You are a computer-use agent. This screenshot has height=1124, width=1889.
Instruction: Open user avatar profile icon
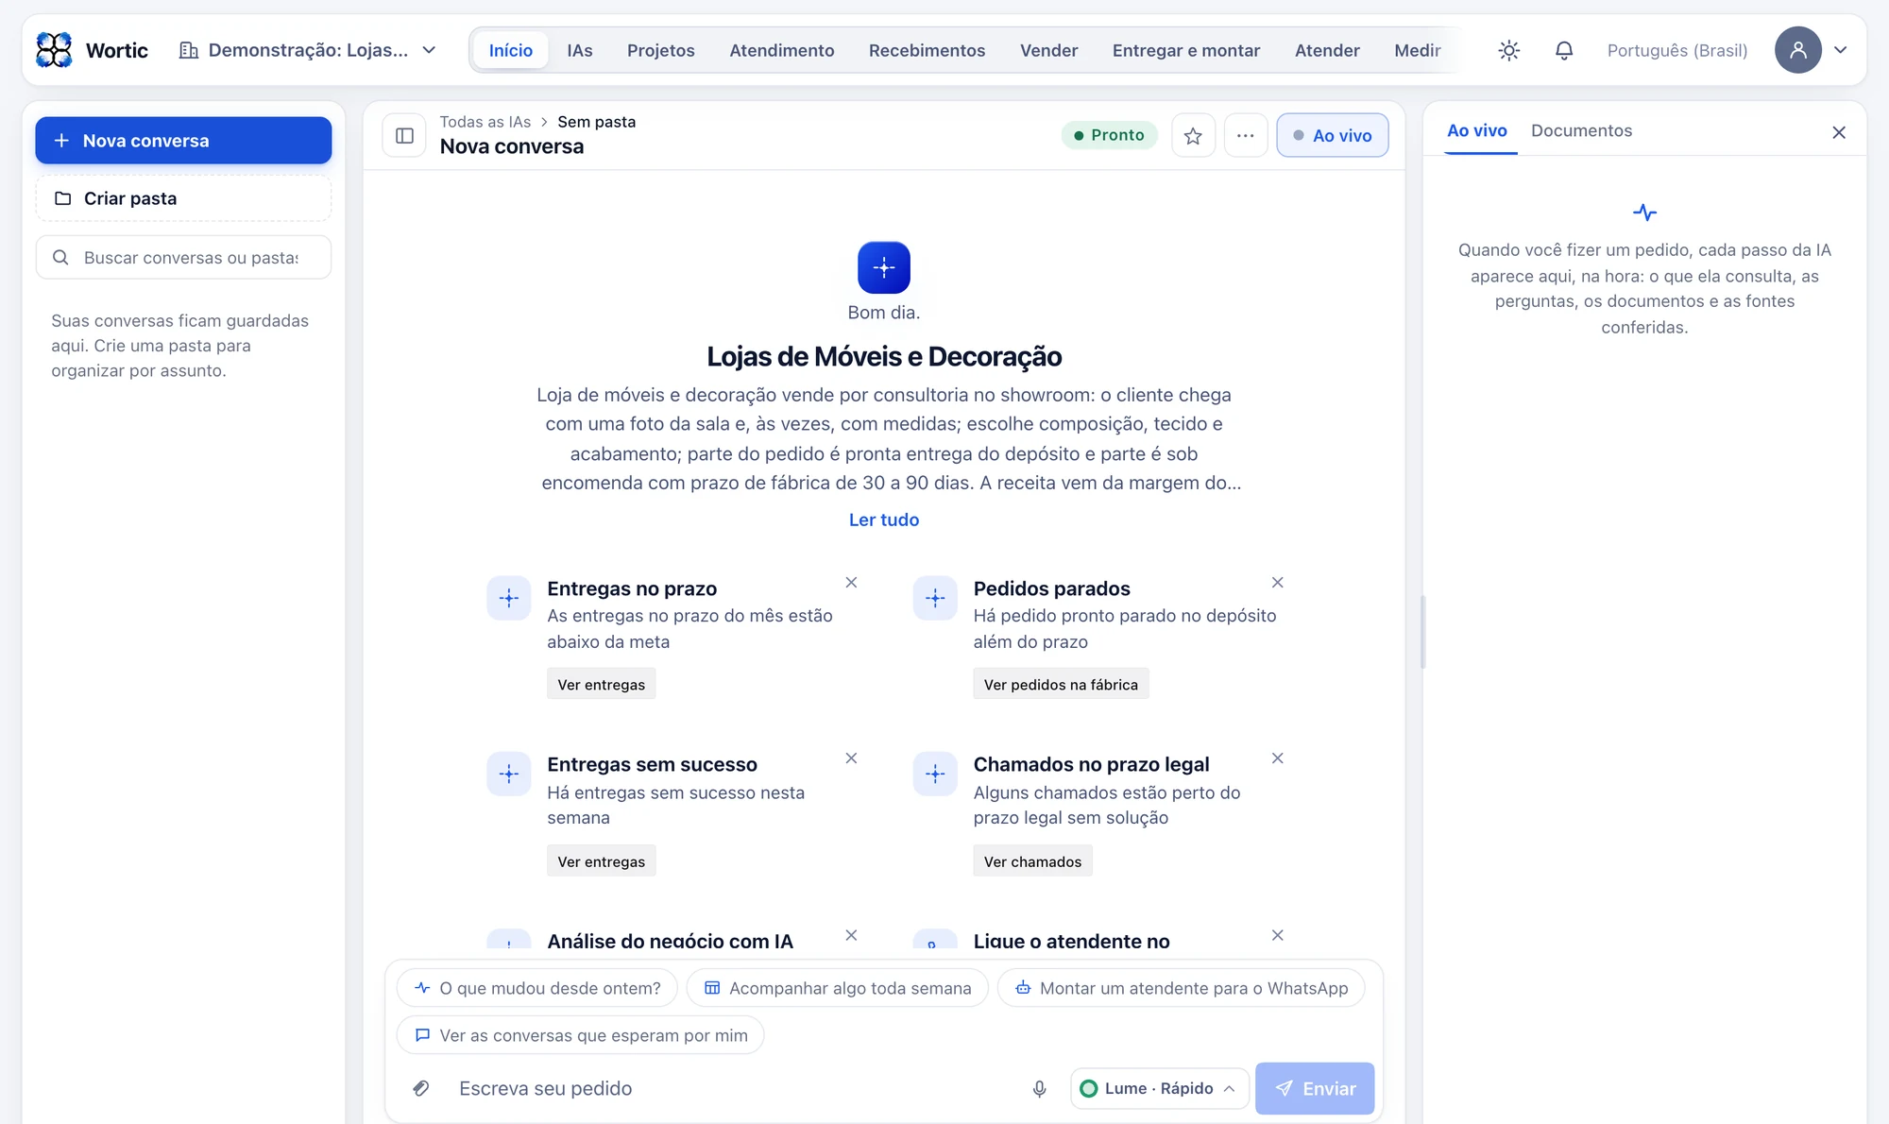pyautogui.click(x=1797, y=50)
